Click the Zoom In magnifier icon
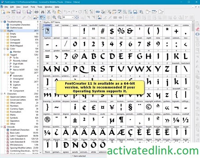The width and height of the screenshot is (200, 158). coord(54,17)
